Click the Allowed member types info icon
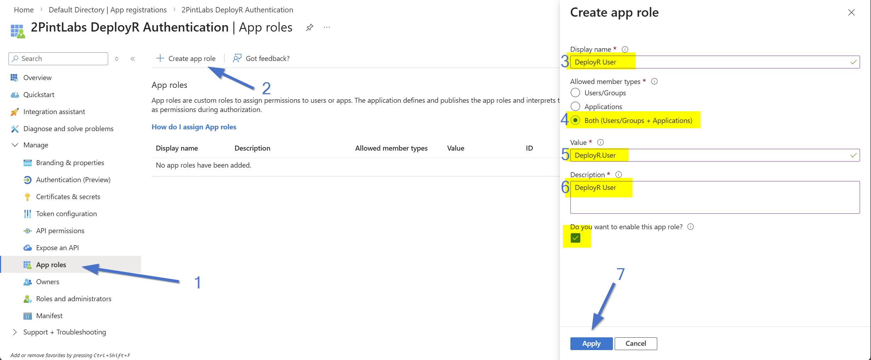Screen dimensions: 871x360 coord(654,81)
